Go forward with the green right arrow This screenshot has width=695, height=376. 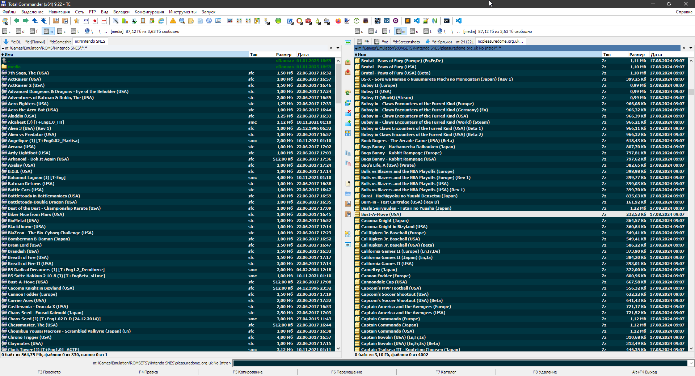coord(26,21)
